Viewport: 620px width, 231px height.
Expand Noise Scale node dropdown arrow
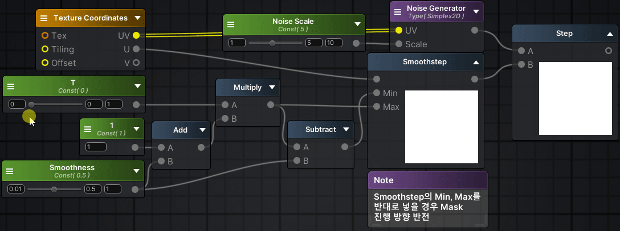click(357, 24)
